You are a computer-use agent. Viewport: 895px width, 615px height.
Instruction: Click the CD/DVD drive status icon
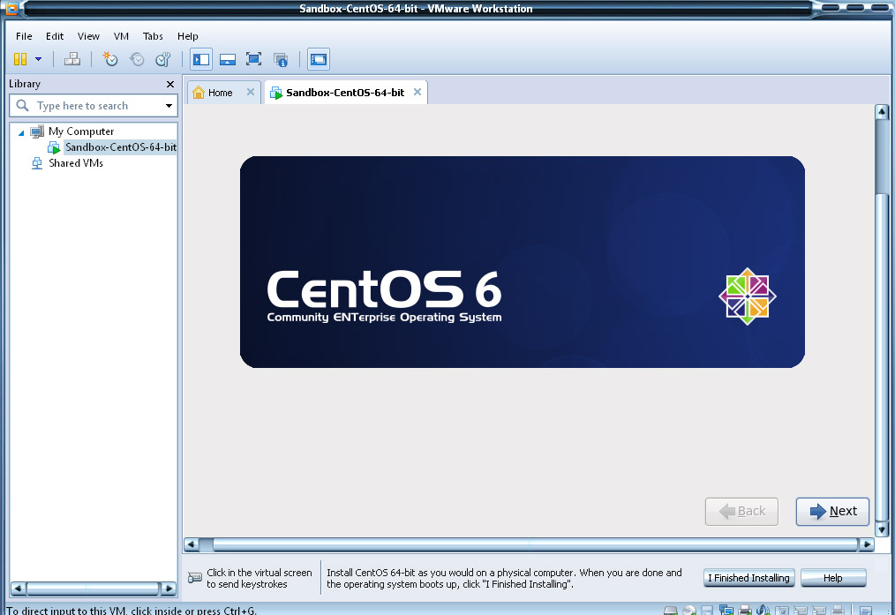pos(689,611)
